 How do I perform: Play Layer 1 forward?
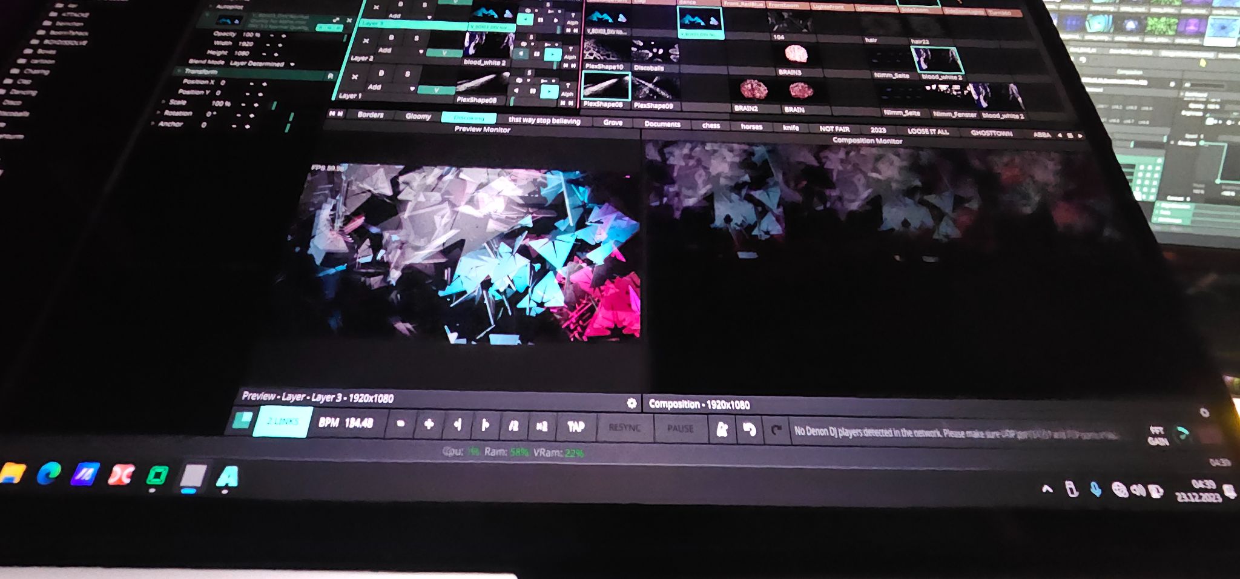(x=549, y=91)
